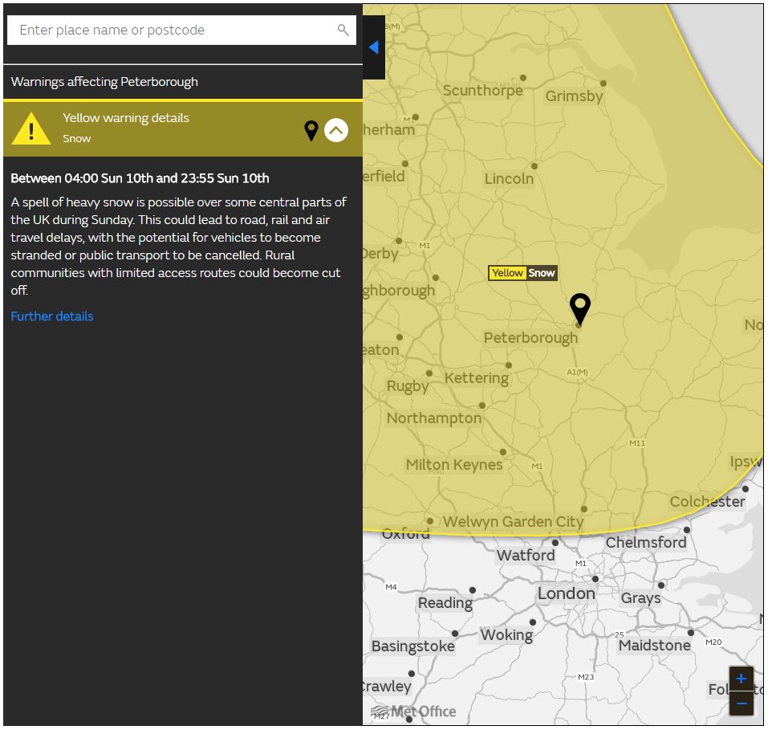Click the Colchester label on the map
The width and height of the screenshot is (768, 730).
[x=707, y=501]
